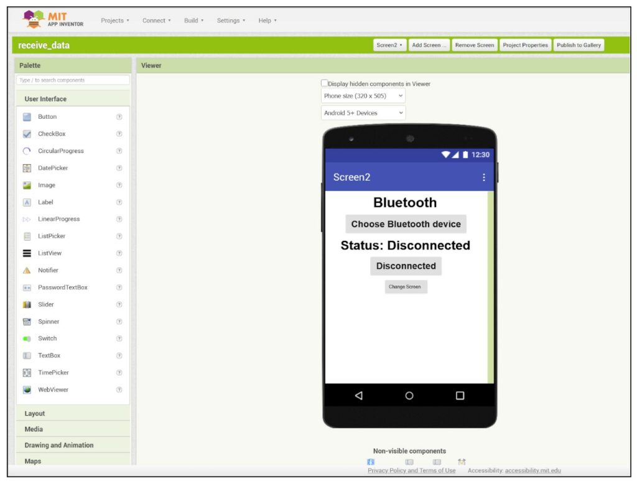Choose the Image component in palette
This screenshot has width=637, height=481.
(46, 185)
